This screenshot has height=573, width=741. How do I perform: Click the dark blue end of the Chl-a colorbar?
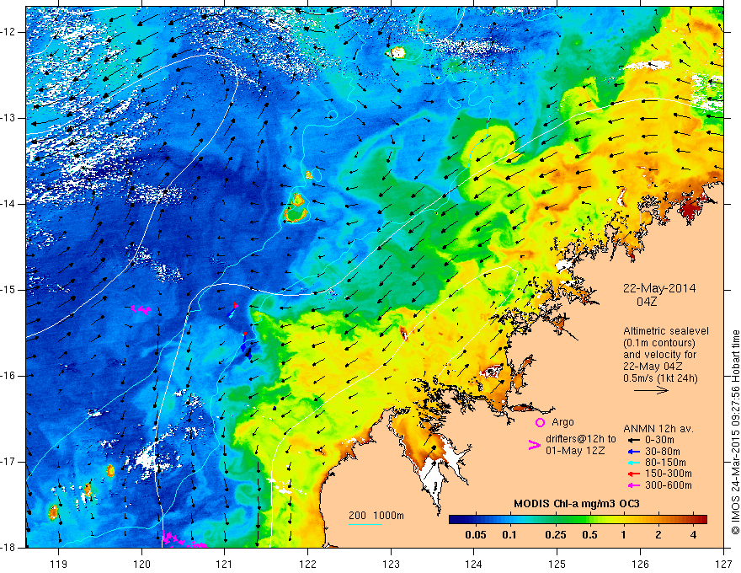(455, 520)
